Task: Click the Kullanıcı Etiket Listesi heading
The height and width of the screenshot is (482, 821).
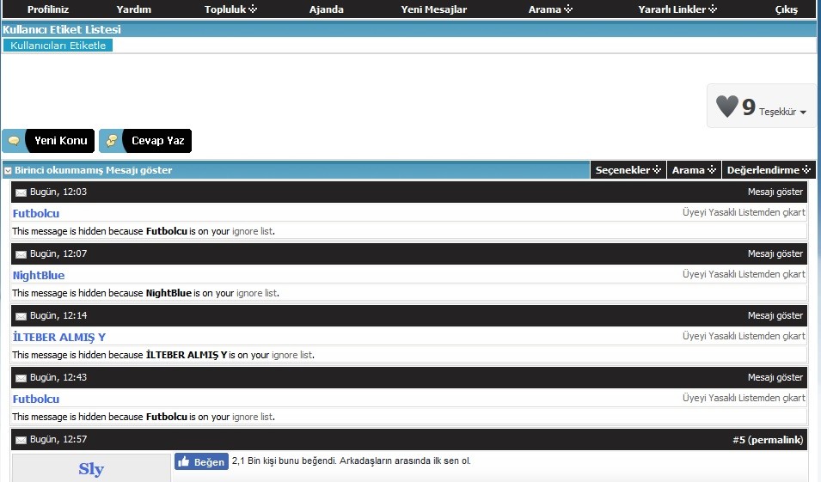Action: click(62, 29)
